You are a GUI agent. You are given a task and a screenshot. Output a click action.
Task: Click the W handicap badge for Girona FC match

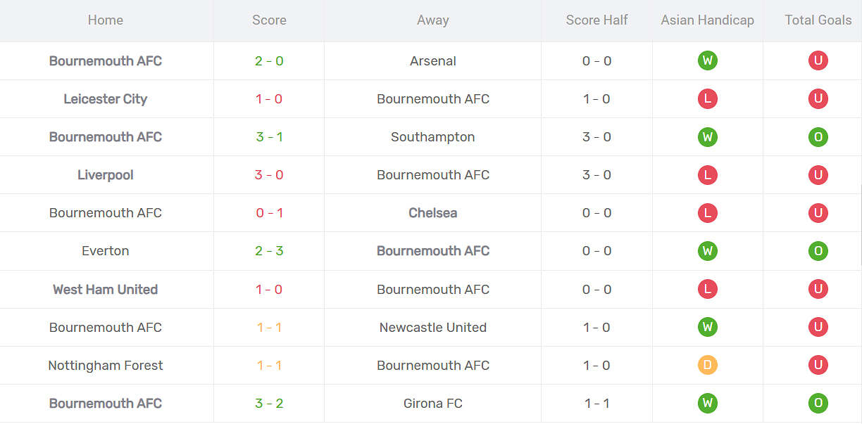(x=707, y=404)
